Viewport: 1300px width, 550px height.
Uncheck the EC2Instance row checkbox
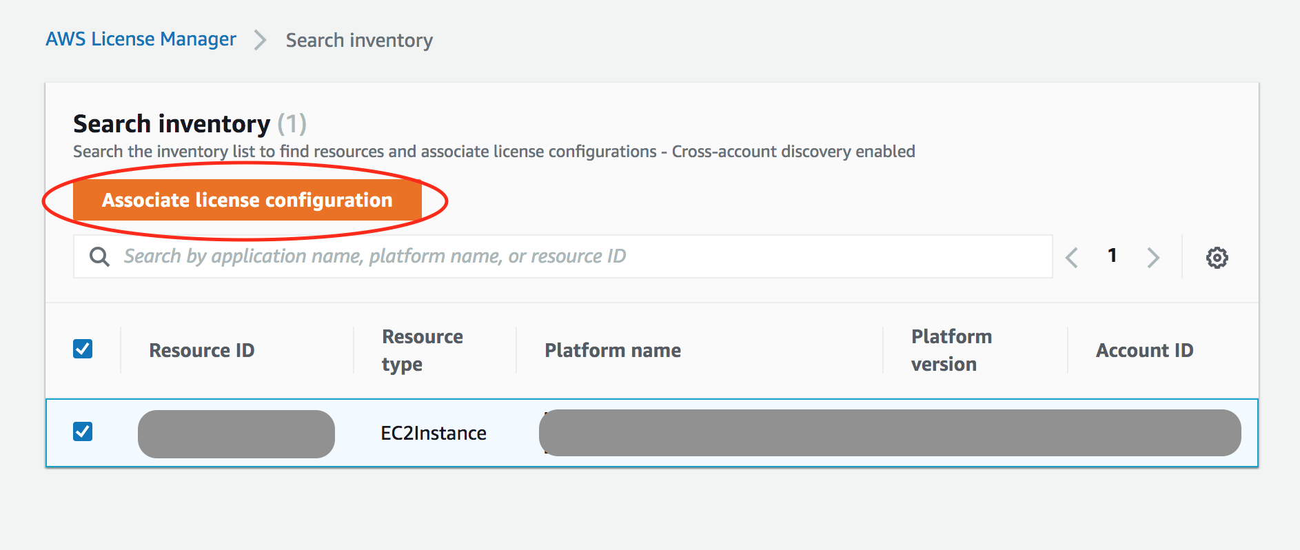83,431
